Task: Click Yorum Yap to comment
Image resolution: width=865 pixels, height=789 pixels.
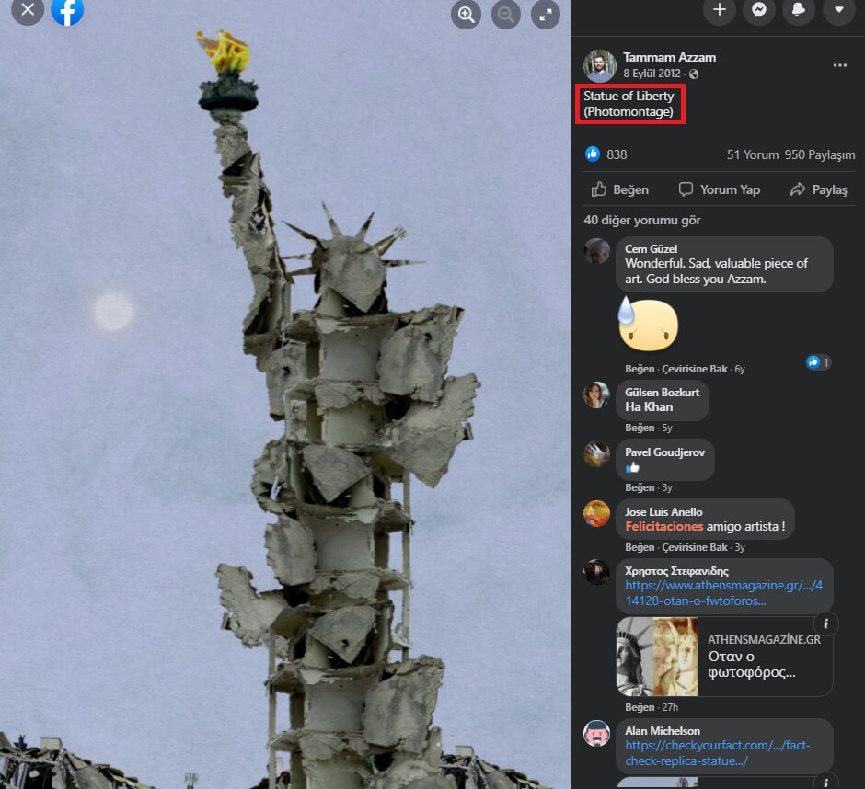Action: click(720, 189)
